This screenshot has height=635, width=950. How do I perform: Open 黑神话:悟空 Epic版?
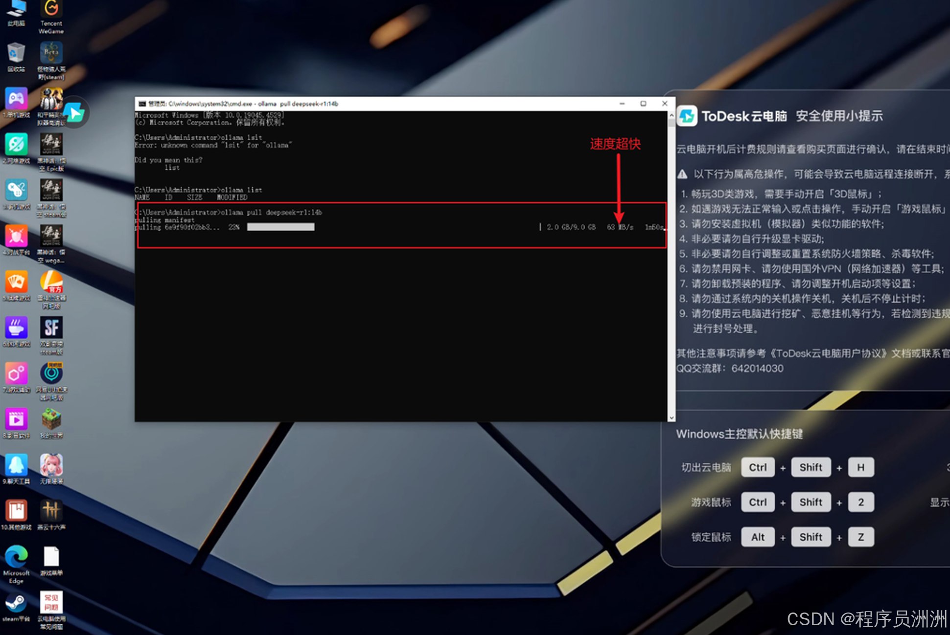coord(51,144)
